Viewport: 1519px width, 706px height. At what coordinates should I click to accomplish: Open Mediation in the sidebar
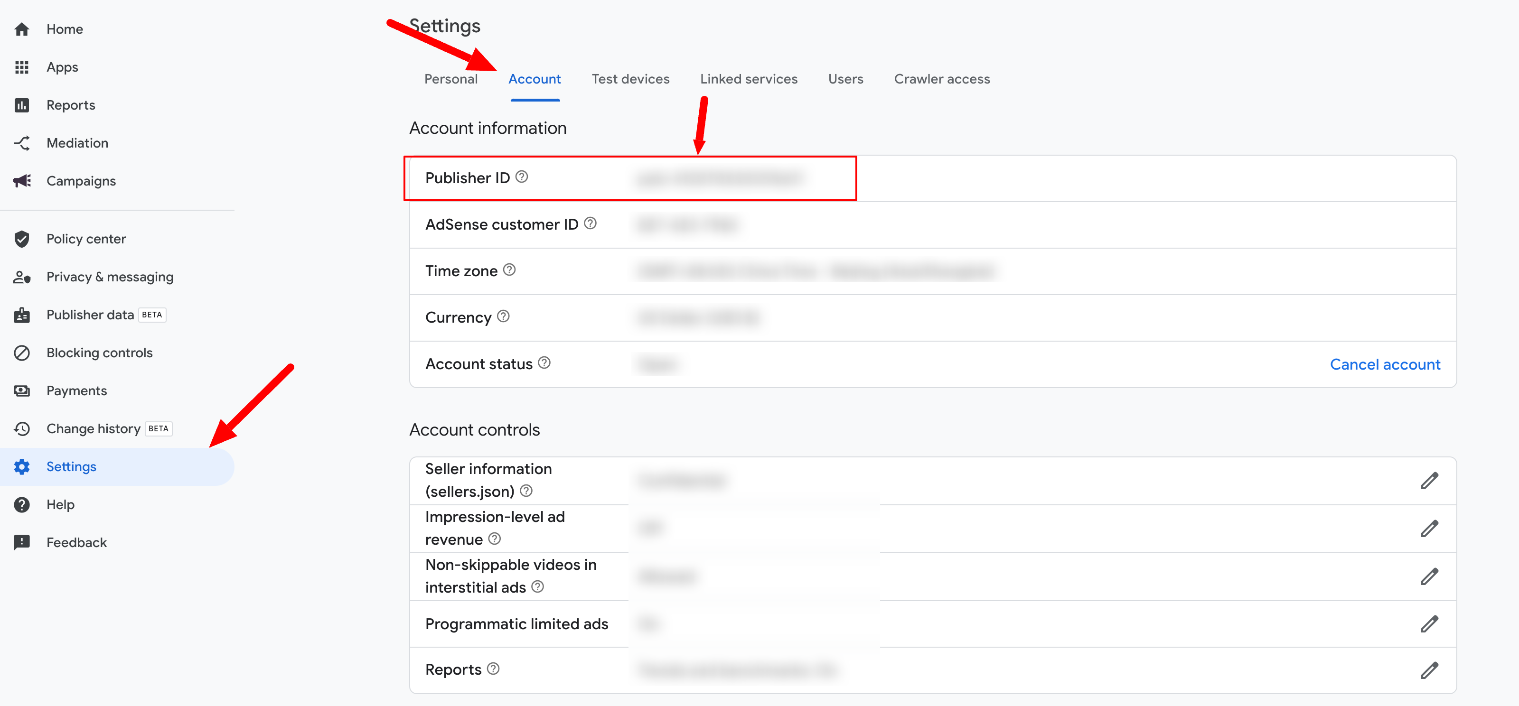(76, 143)
